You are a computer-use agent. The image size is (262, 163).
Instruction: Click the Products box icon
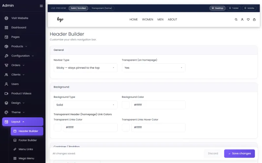tap(6, 46)
